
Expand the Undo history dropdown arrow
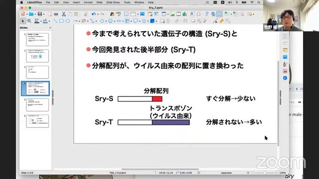pos(98,14)
